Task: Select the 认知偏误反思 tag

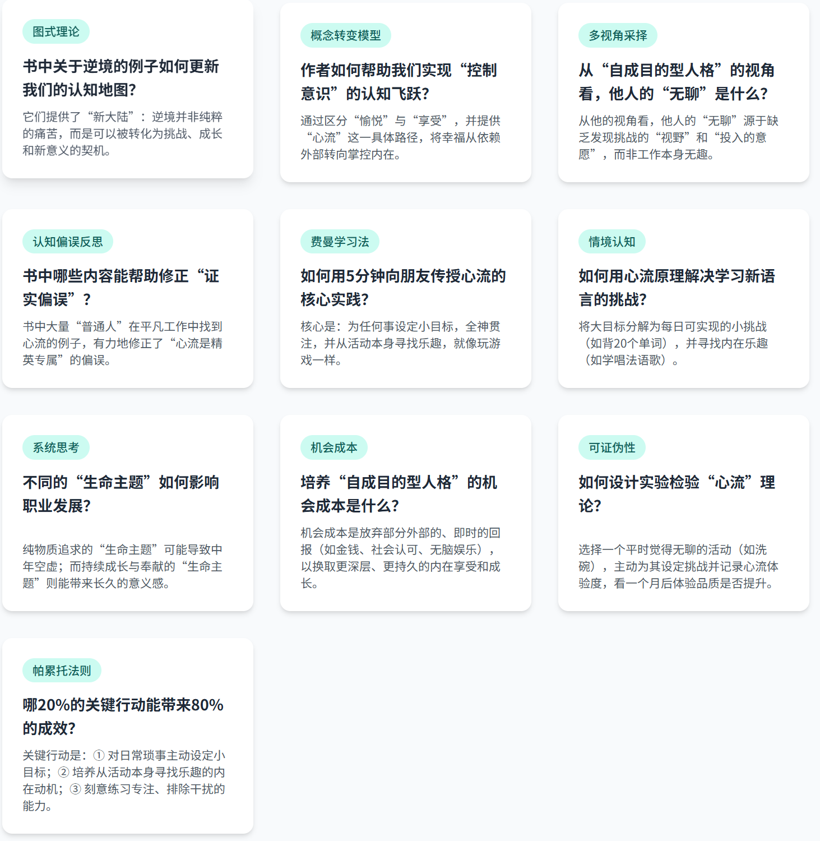Action: pyautogui.click(x=68, y=242)
